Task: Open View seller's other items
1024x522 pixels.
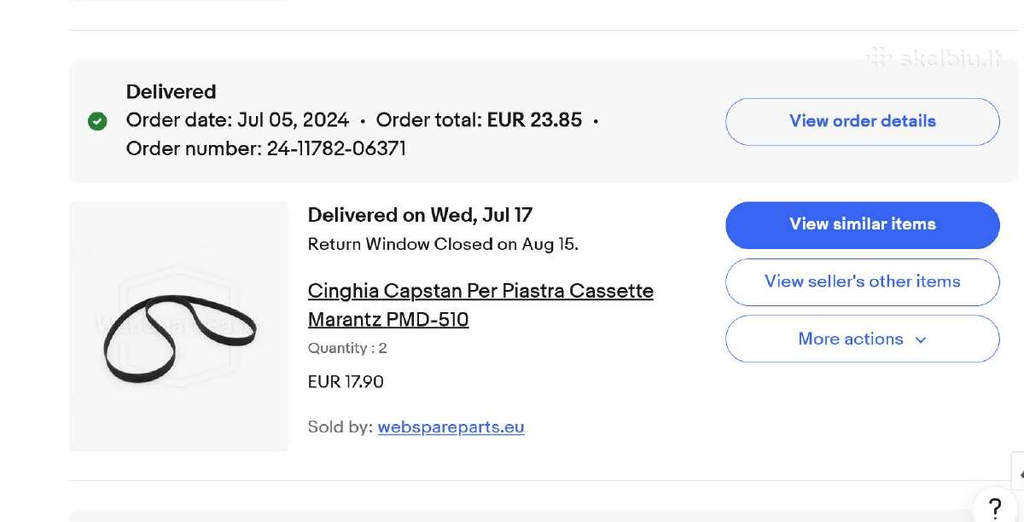Action: click(862, 281)
